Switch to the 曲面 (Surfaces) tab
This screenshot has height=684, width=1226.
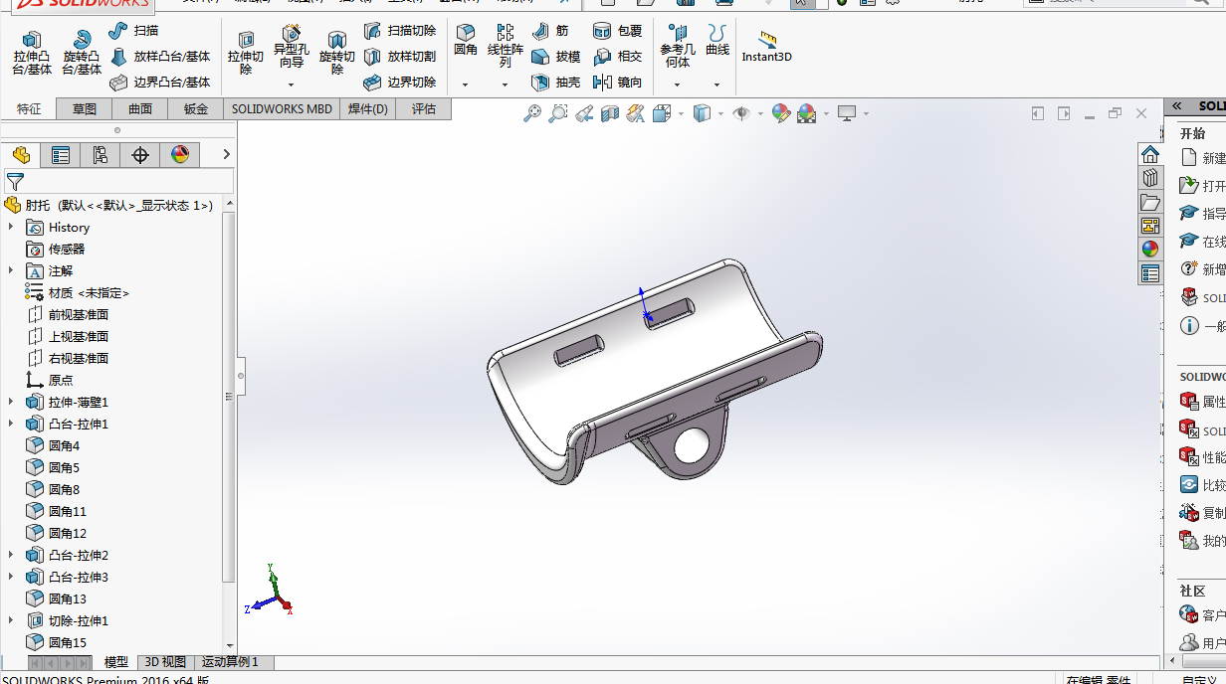[x=140, y=109]
